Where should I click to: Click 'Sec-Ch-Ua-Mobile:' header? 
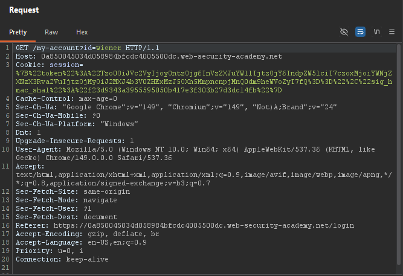51,115
